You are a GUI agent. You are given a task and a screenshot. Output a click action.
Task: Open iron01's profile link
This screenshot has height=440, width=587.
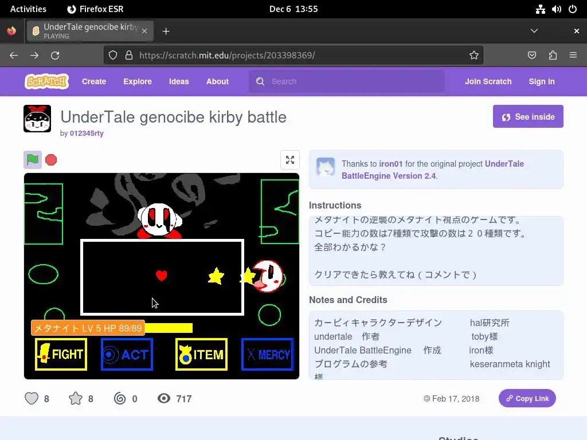click(x=391, y=164)
